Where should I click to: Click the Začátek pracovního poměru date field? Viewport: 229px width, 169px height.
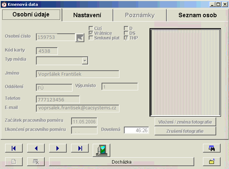click(x=84, y=122)
